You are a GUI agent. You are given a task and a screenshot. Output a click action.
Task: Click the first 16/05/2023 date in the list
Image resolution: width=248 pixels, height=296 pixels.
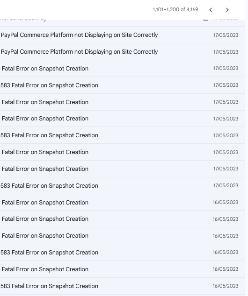click(225, 202)
